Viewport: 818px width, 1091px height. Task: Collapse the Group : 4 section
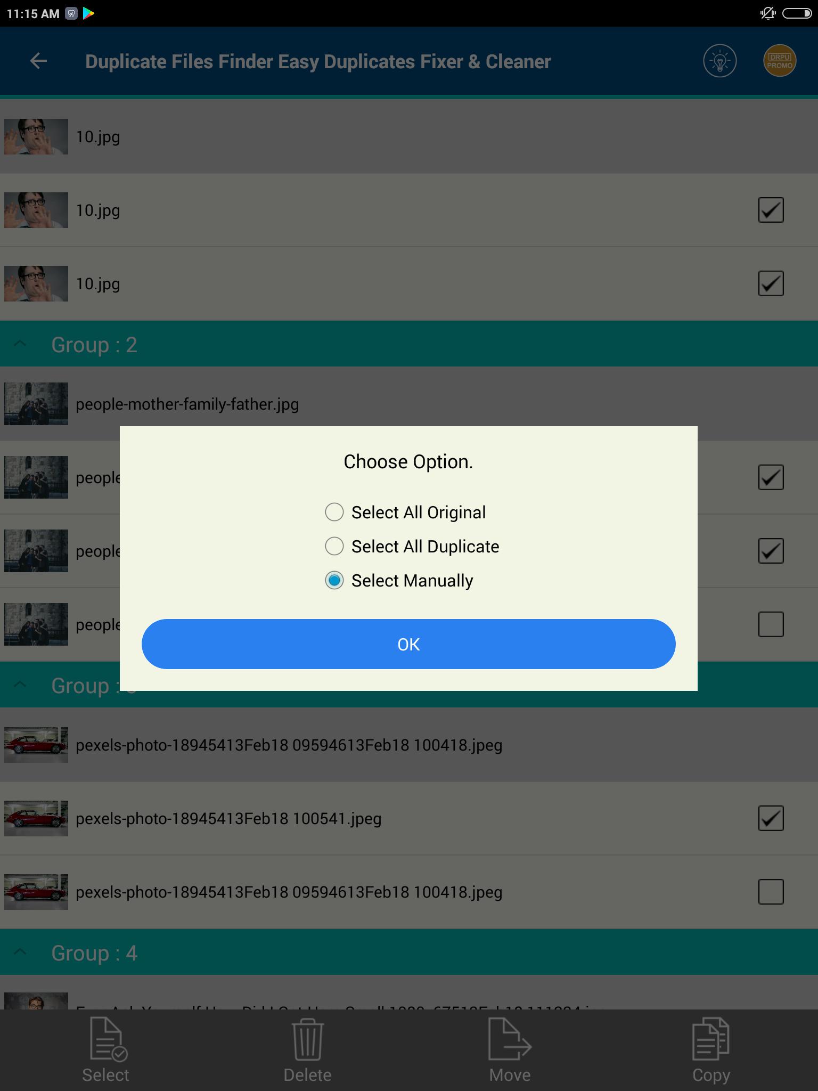click(x=20, y=952)
